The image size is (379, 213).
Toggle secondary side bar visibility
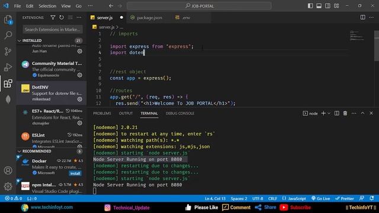point(327,6)
